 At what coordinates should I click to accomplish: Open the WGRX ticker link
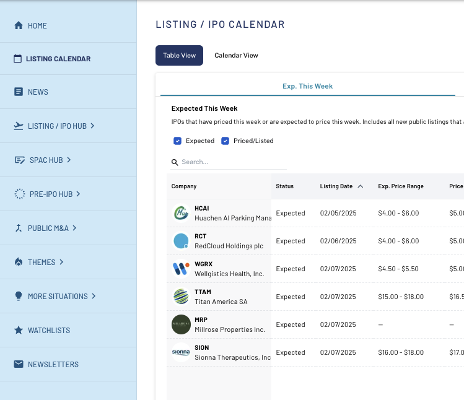click(x=204, y=264)
